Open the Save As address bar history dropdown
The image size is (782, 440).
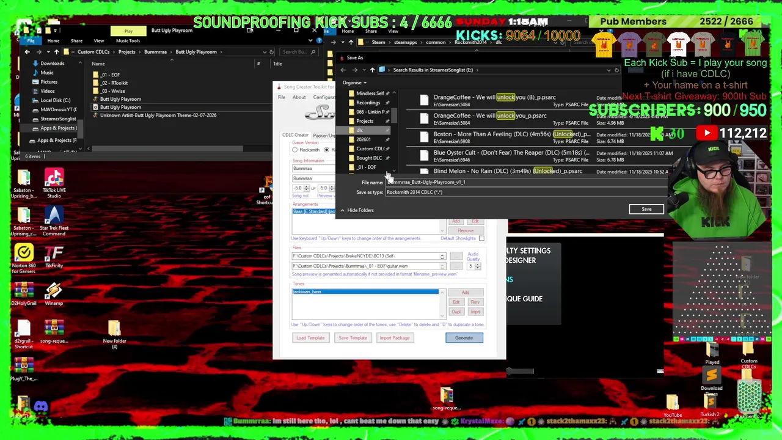pyautogui.click(x=608, y=70)
